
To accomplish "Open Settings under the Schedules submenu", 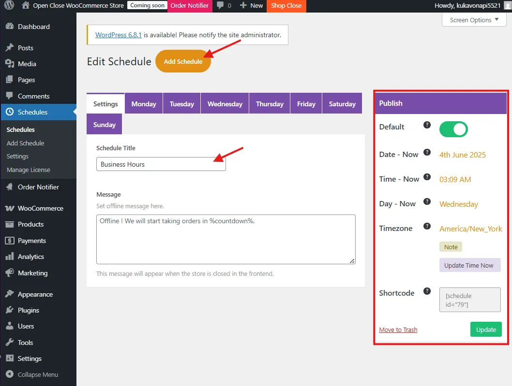I will coord(17,156).
